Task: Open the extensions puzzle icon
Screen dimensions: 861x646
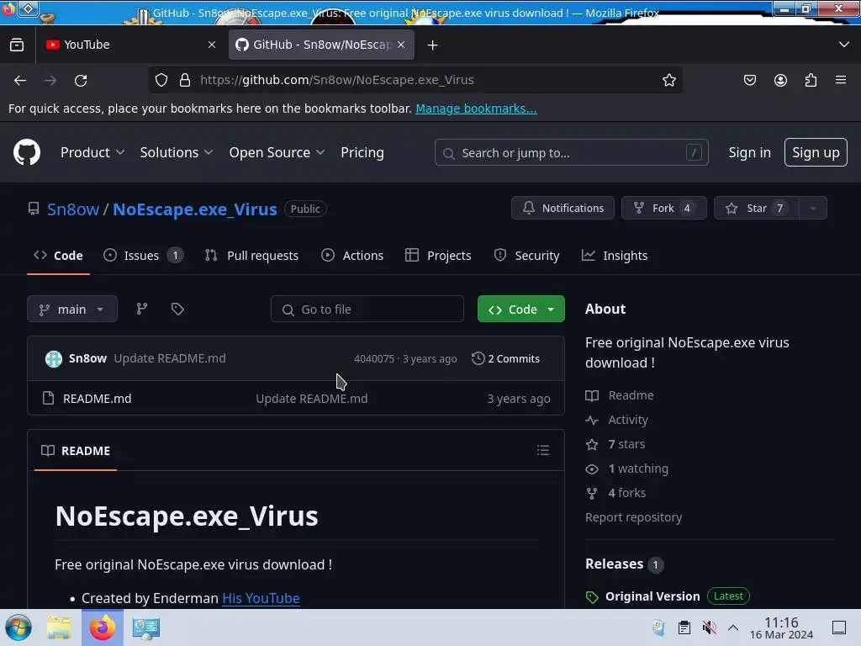Action: coord(811,80)
